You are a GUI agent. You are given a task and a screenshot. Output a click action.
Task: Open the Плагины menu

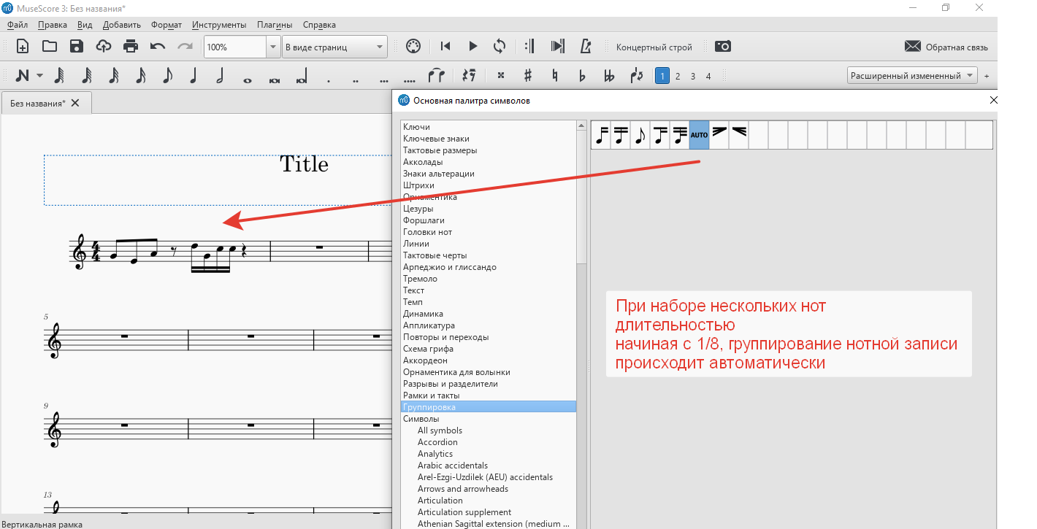coord(275,25)
